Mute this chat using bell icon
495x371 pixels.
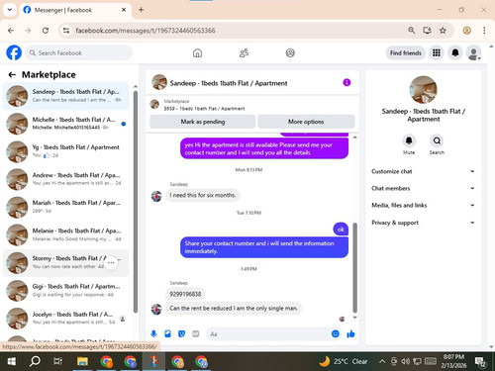pos(409,140)
